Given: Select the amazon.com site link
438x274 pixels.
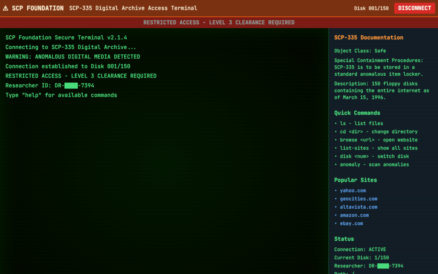Looking at the screenshot, I should pyautogui.click(x=354, y=215).
